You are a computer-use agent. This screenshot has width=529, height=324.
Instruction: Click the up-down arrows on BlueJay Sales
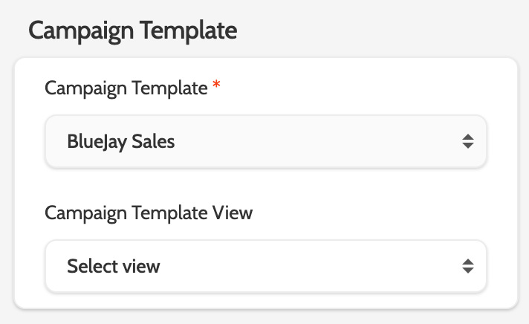click(467, 141)
